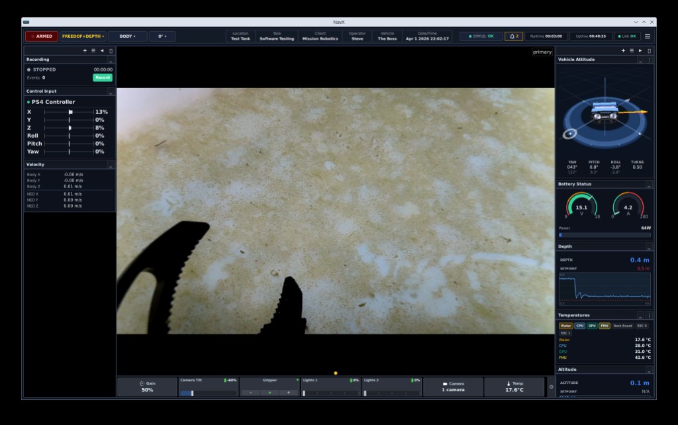Click the Lights 1 brightness slider

330,392
